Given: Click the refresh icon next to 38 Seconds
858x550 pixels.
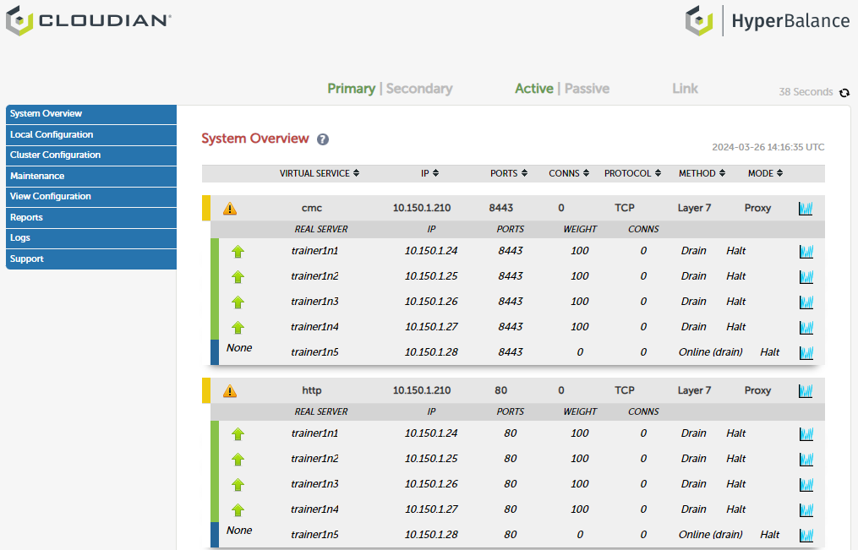Looking at the screenshot, I should [844, 92].
